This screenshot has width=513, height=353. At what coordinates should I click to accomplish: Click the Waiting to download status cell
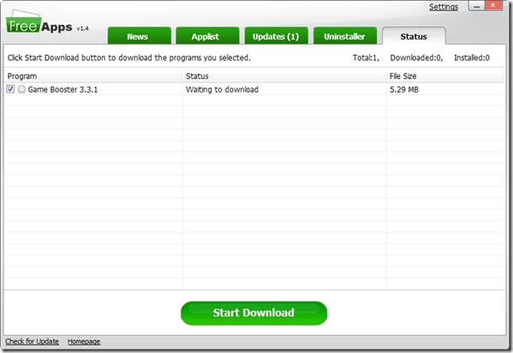pos(222,89)
